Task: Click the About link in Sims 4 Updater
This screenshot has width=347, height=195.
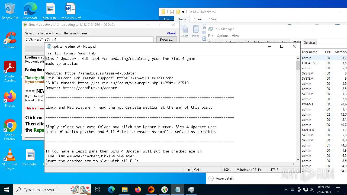Action: click(x=171, y=33)
